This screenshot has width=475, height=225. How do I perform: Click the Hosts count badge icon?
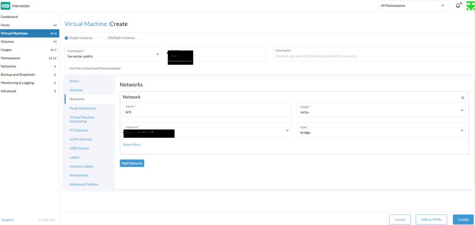coord(55,25)
